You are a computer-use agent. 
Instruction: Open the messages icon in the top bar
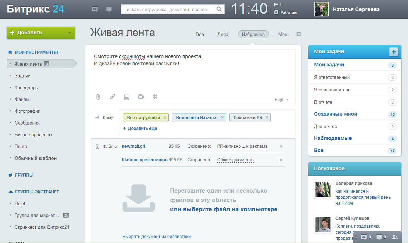tap(95, 9)
